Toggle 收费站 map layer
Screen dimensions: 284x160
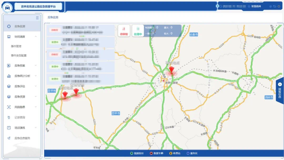tap(171, 153)
